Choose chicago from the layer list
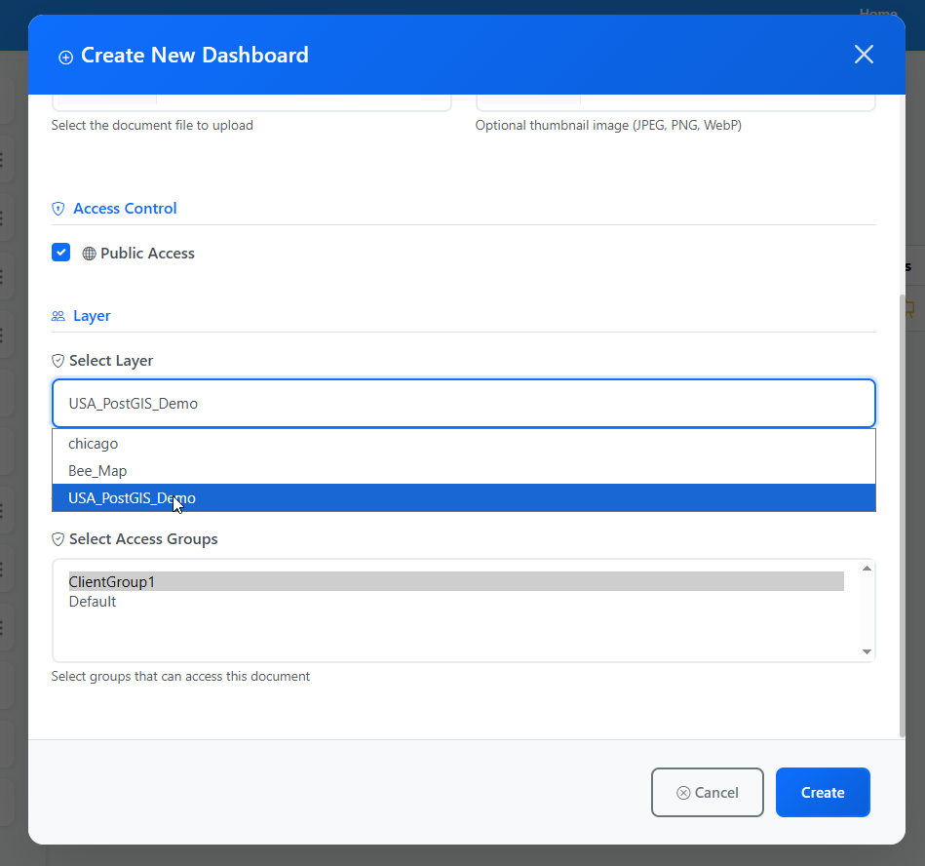The width and height of the screenshot is (925, 866). 463,444
